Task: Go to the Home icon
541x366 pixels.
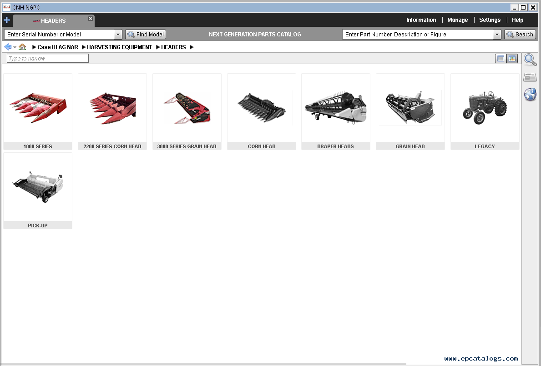Action: 22,47
